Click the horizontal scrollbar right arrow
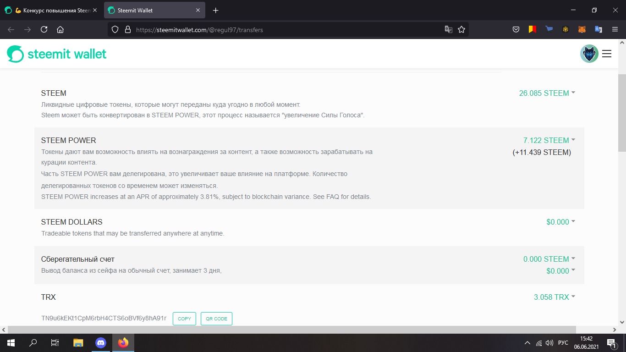 [615, 330]
